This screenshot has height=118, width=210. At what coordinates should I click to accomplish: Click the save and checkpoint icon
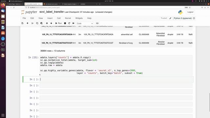click(x=23, y=23)
